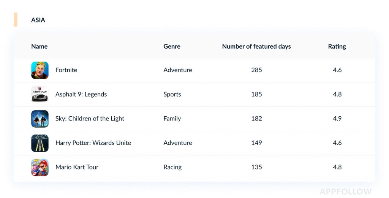
Task: Click the Sky: Children of the Light icon
Action: (40, 119)
